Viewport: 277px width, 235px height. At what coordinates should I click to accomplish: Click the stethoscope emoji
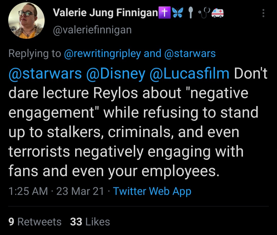pos(204,13)
